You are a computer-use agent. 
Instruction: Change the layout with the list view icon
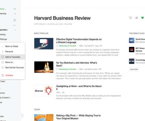137,18
